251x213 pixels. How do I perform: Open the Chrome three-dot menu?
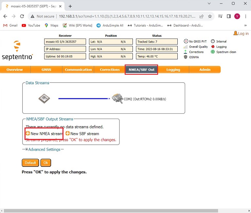(x=245, y=16)
